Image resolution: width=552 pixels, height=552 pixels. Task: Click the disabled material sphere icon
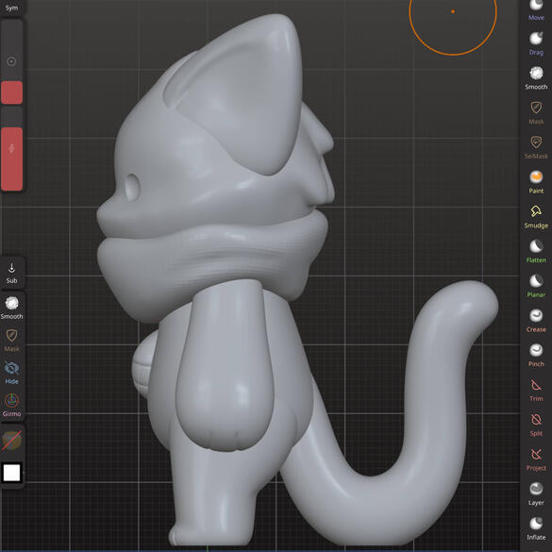[x=11, y=441]
